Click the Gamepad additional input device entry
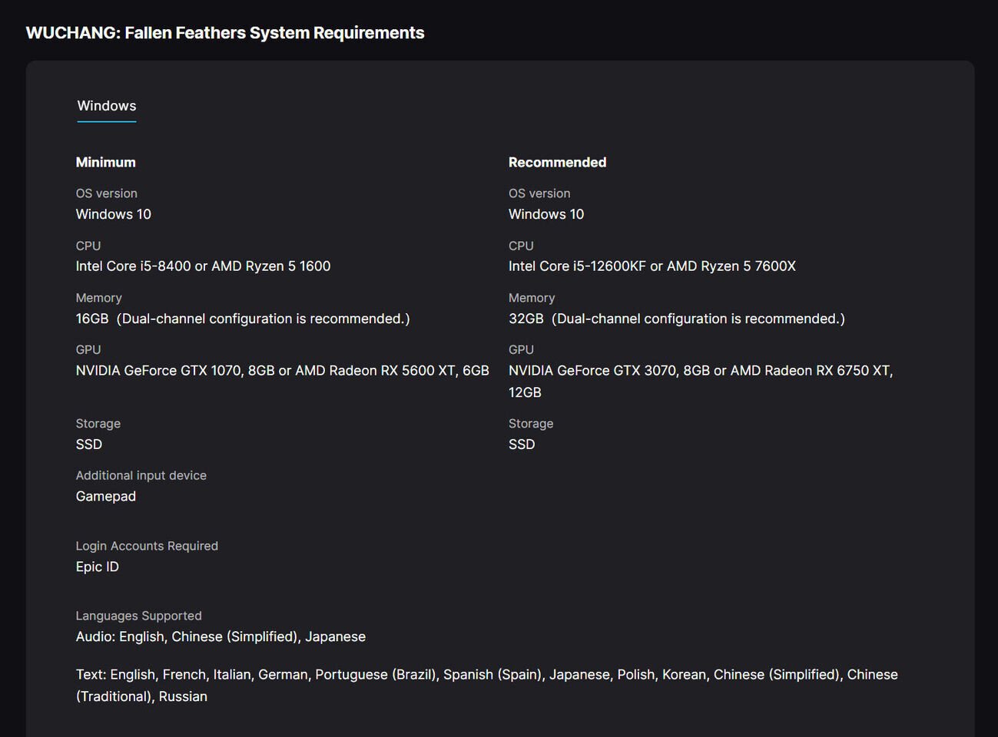The image size is (998, 737). pos(106,497)
